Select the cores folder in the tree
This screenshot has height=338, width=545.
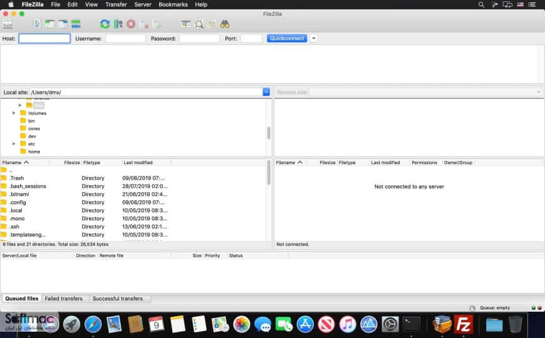tap(34, 128)
